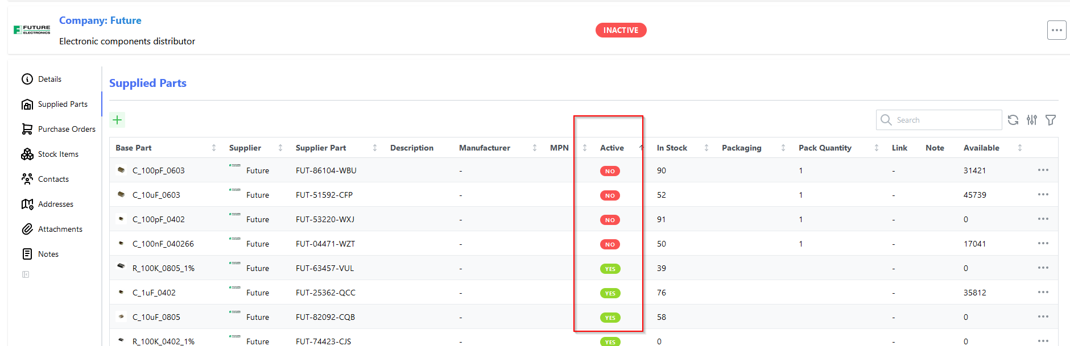This screenshot has height=346, width=1070.
Task: Open row actions for C_100pF_0603
Action: click(x=1043, y=170)
